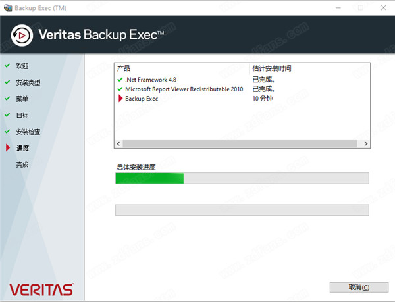
Task: Click the green checkmark next to 欢迎
Action: [7, 65]
